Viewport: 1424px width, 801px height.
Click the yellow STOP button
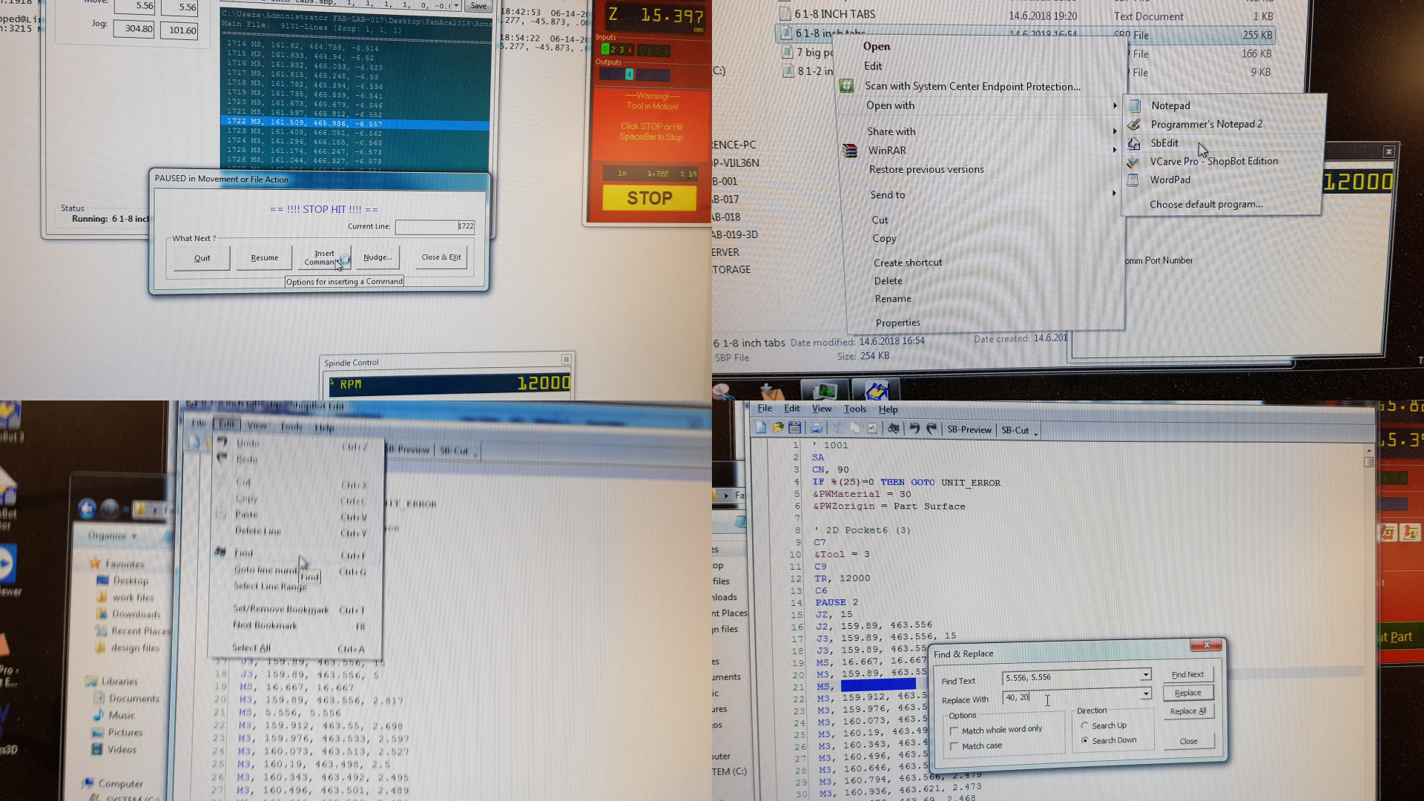pyautogui.click(x=650, y=199)
